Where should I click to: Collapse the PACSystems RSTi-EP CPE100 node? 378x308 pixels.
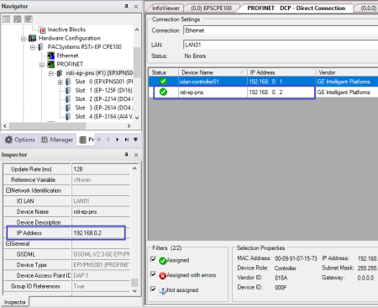coord(33,47)
